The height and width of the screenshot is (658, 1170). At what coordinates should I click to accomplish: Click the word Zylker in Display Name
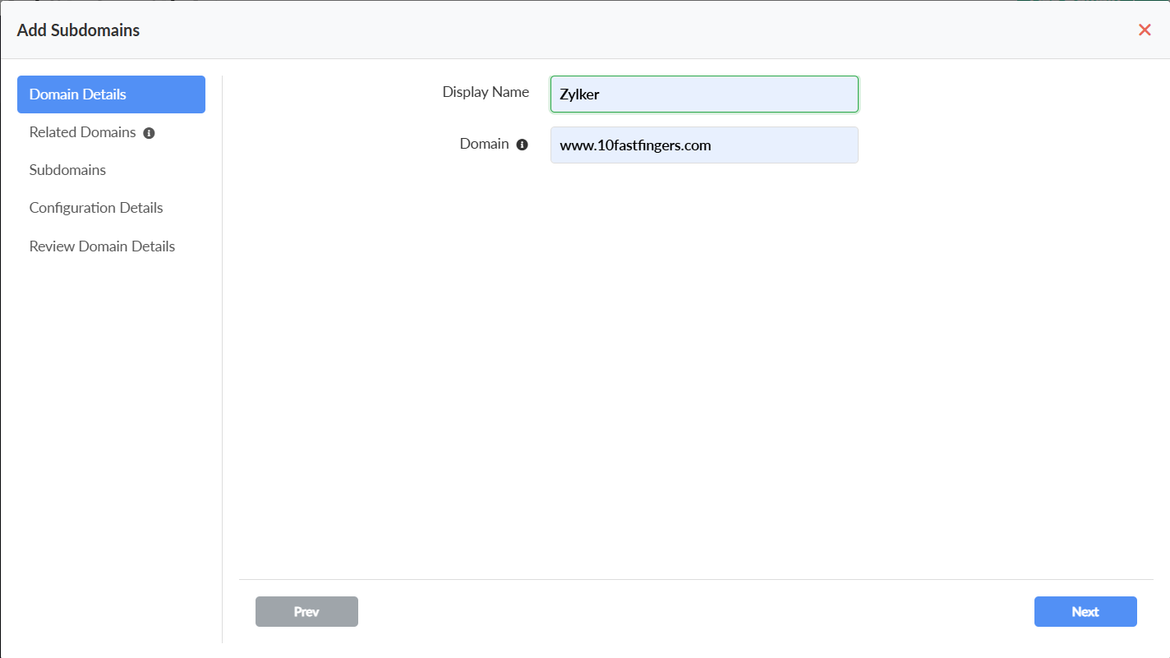click(579, 94)
